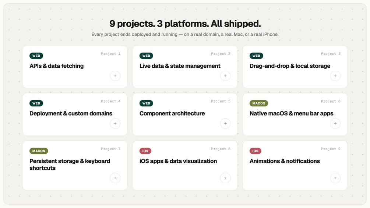Click the MACOS badge on Project 7
This screenshot has height=208, width=370.
[39, 151]
